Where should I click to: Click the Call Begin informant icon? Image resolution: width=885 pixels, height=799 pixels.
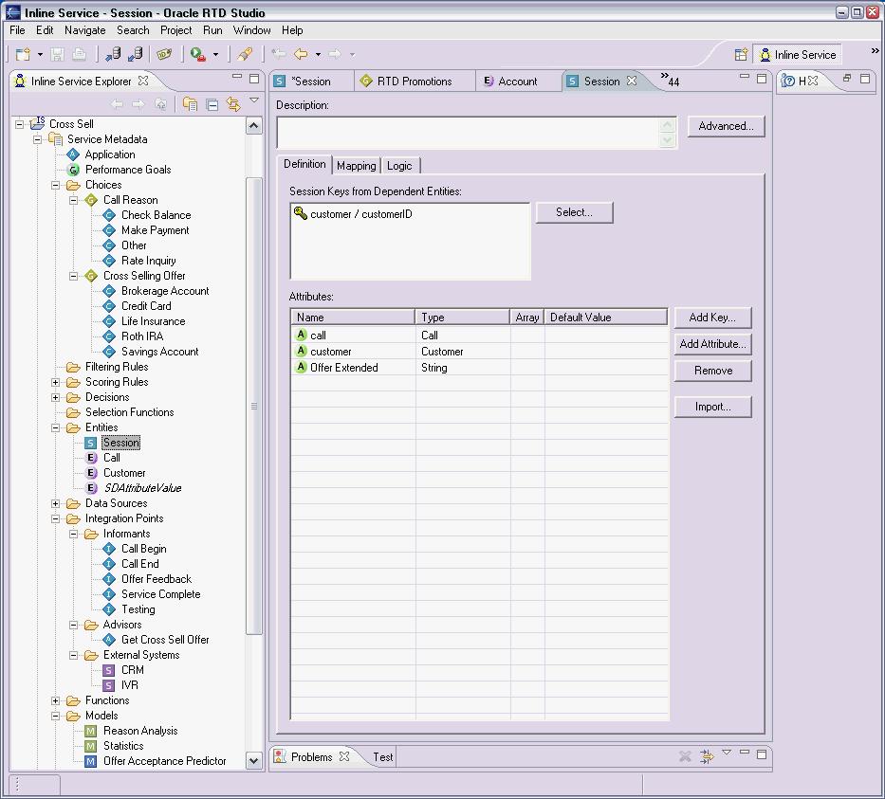pos(109,549)
